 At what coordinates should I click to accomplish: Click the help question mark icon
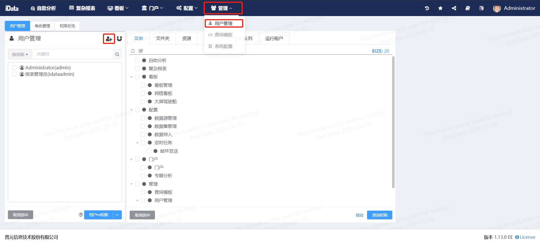[81, 215]
